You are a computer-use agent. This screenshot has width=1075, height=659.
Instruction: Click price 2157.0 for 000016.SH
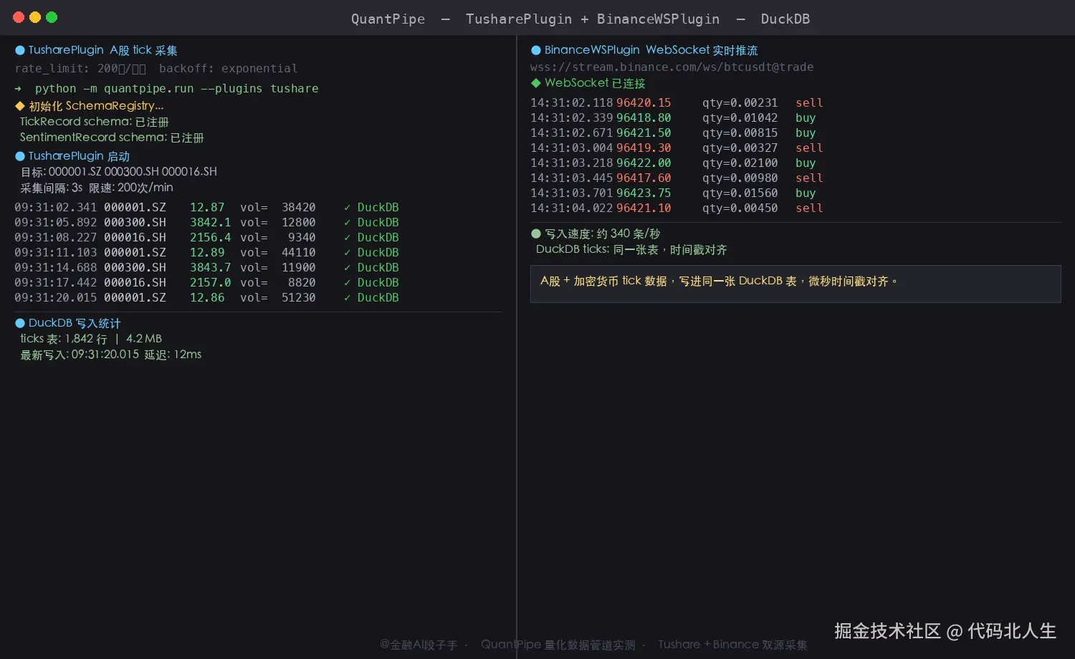(x=210, y=283)
